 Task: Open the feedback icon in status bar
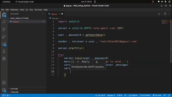(164, 95)
